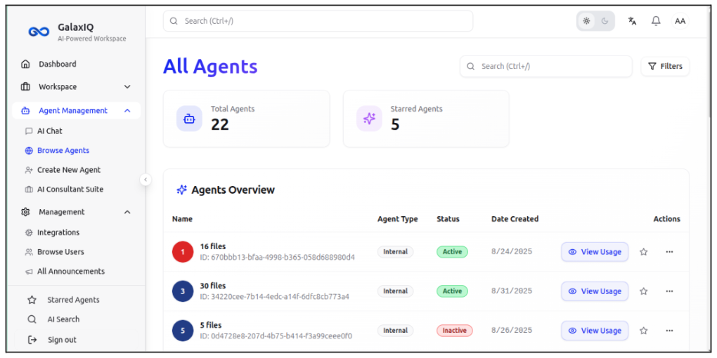717x358 pixels.
Task: Click Status column header
Action: [448, 219]
